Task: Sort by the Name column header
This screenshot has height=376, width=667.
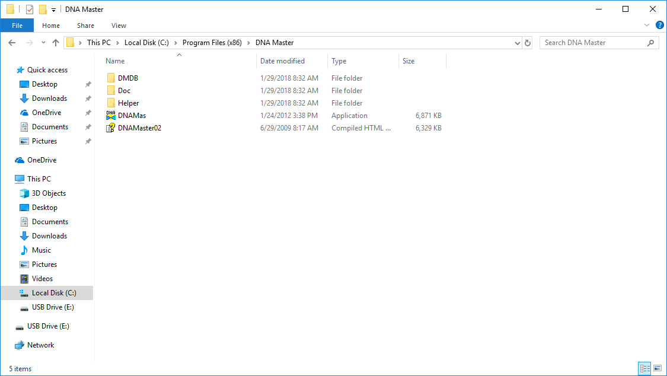Action: (x=179, y=61)
